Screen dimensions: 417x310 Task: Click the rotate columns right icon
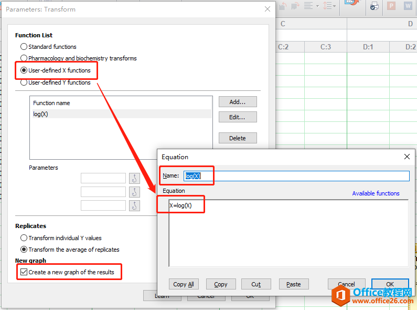click(x=295, y=6)
